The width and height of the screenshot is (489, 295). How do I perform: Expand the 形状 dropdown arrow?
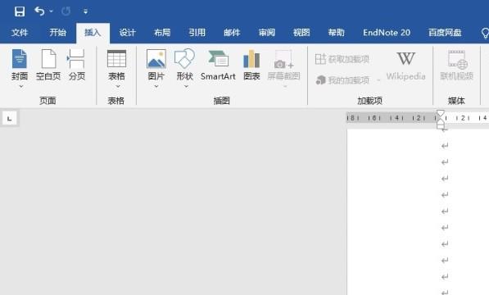pyautogui.click(x=186, y=86)
